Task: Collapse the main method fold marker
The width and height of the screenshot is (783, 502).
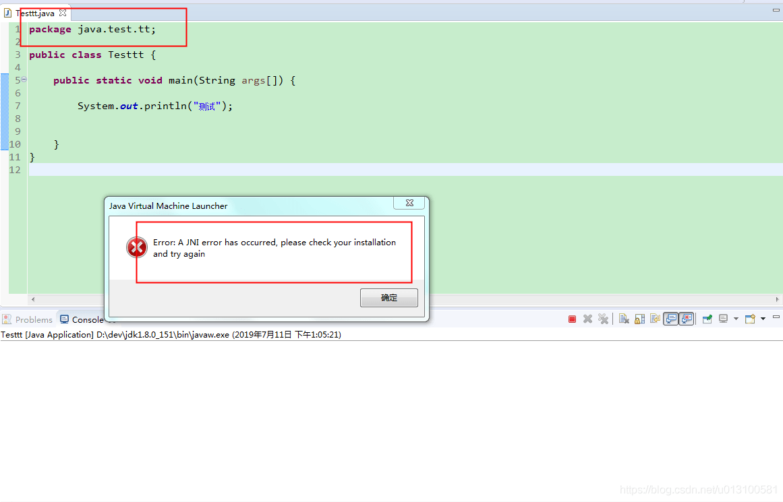Action: tap(24, 79)
